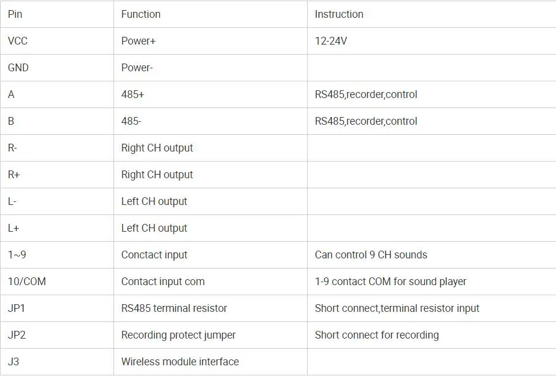The height and width of the screenshot is (376, 556).
Task: Click 'Short connect for recording' text
Action: click(377, 335)
